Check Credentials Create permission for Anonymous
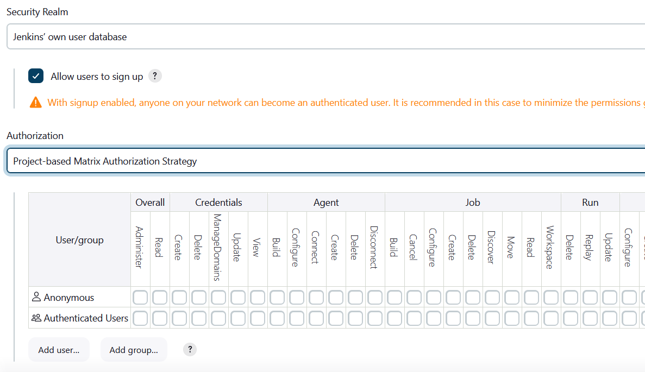Image resolution: width=645 pixels, height=372 pixels. [x=179, y=297]
